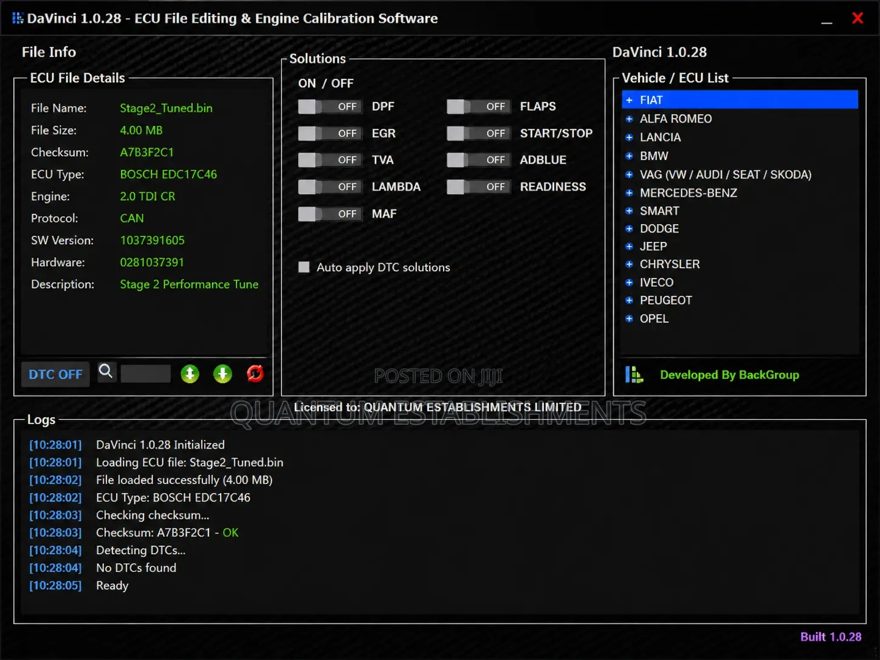Viewport: 880px width, 660px height.
Task: Select IVECO in the vehicle list
Action: click(x=656, y=283)
